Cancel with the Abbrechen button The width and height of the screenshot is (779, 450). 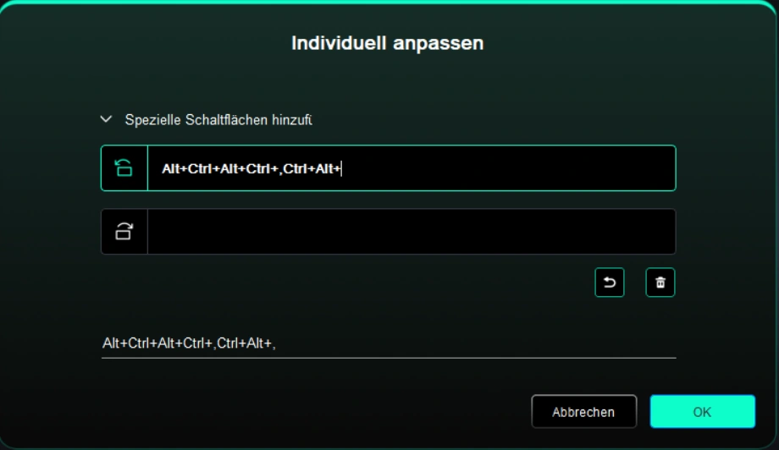point(583,411)
